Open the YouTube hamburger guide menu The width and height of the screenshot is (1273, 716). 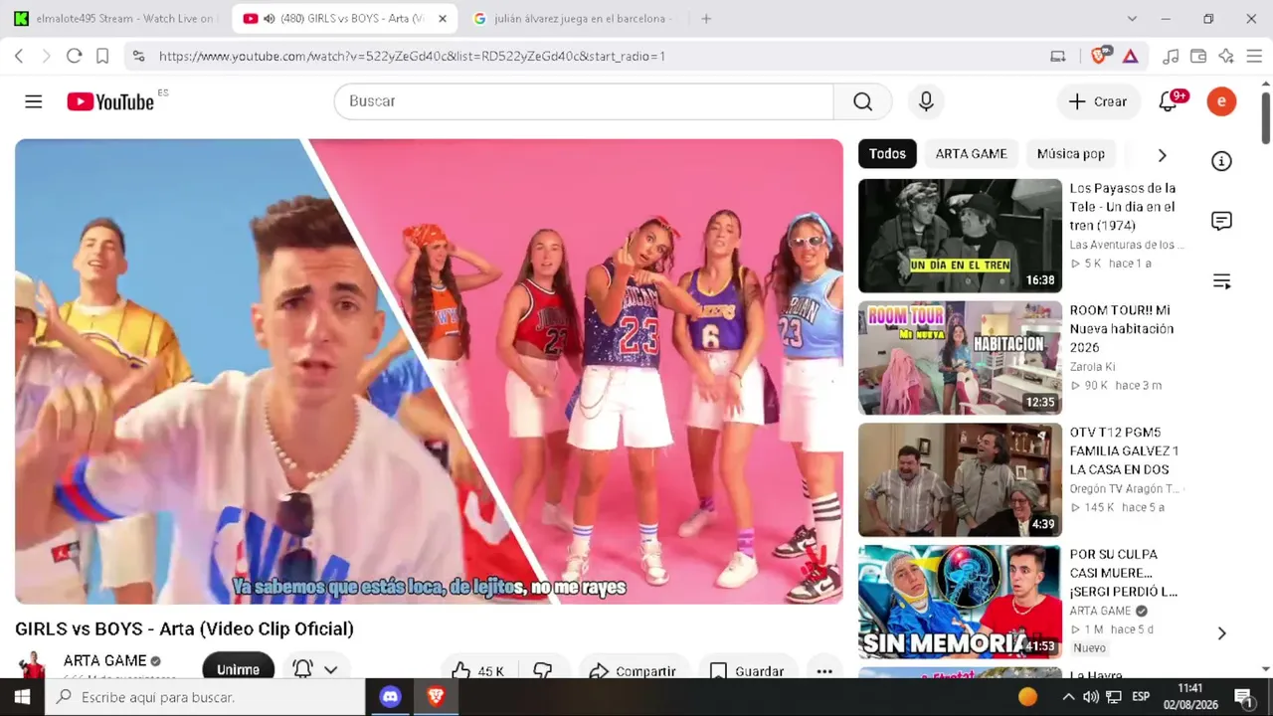pos(34,101)
